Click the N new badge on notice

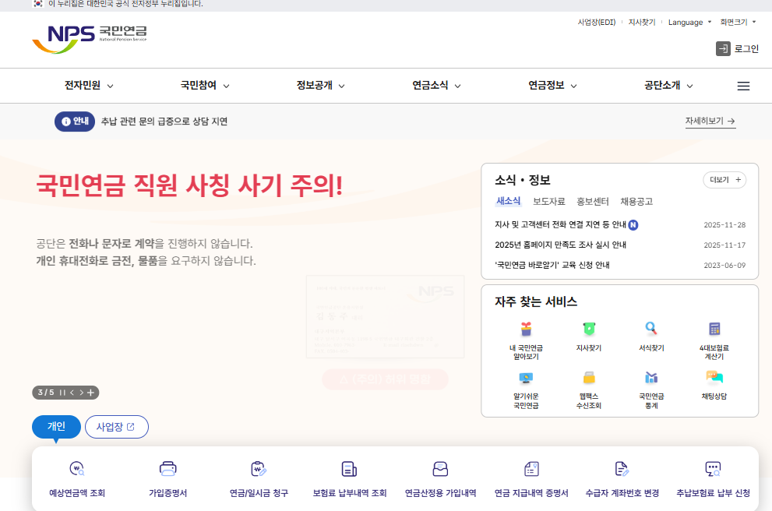tap(633, 225)
